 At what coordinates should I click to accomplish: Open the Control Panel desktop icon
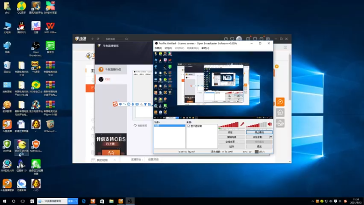pos(7,87)
